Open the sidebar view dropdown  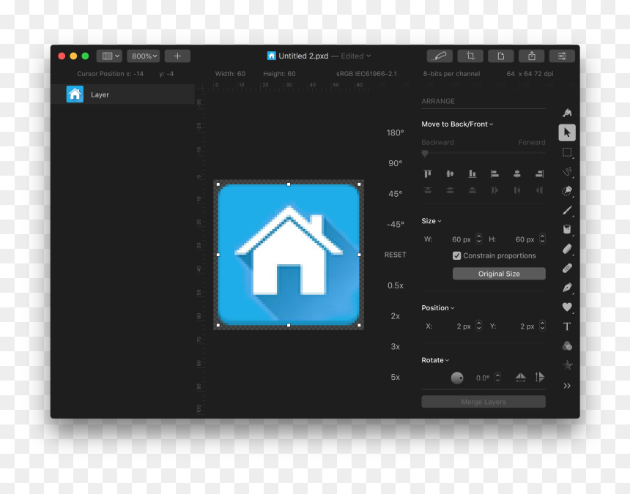(109, 56)
